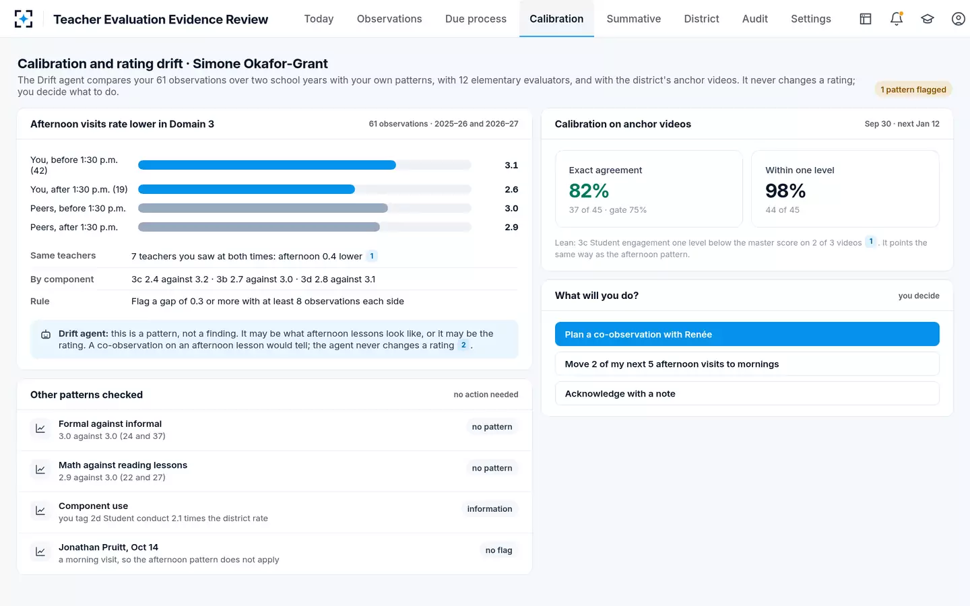
Task: Open citation 1 after 'afternoon 0.4 lower'
Action: pyautogui.click(x=372, y=256)
